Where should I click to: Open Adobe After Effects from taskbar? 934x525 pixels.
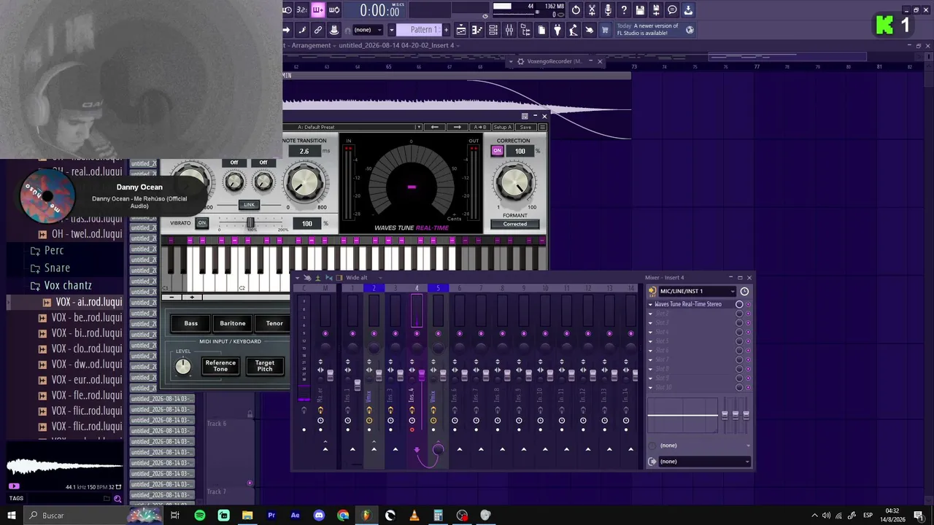tap(295, 516)
